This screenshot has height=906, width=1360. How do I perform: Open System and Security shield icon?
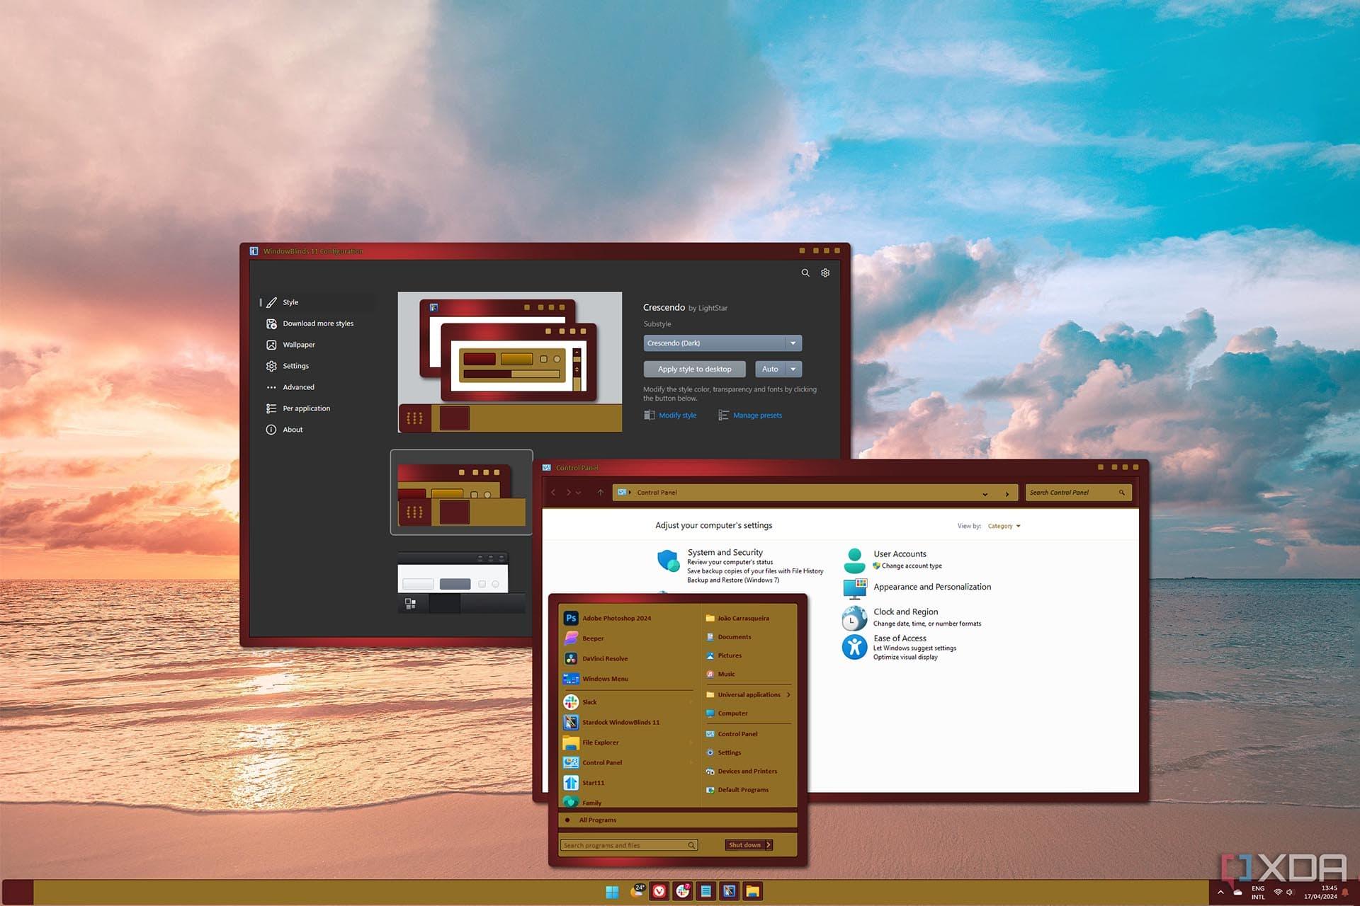[x=668, y=561]
